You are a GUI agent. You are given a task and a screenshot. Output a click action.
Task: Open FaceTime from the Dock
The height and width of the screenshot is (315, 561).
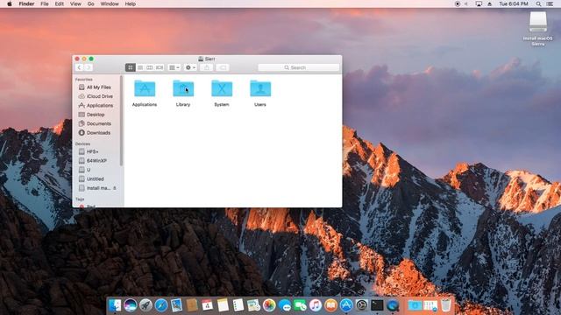pyautogui.click(x=300, y=305)
